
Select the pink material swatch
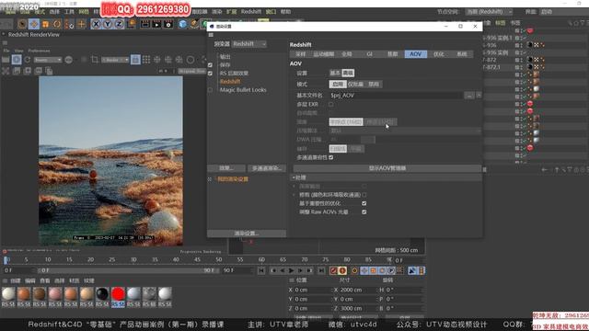point(55,294)
